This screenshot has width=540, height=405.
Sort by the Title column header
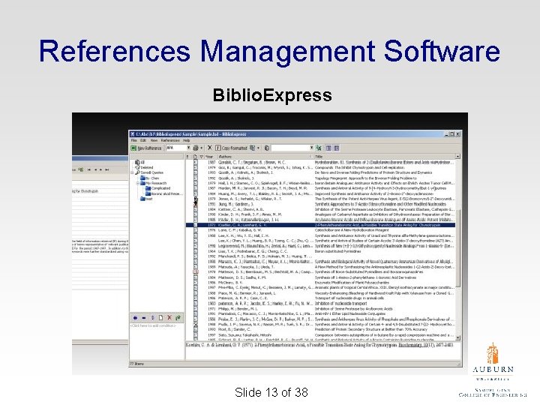coord(384,157)
